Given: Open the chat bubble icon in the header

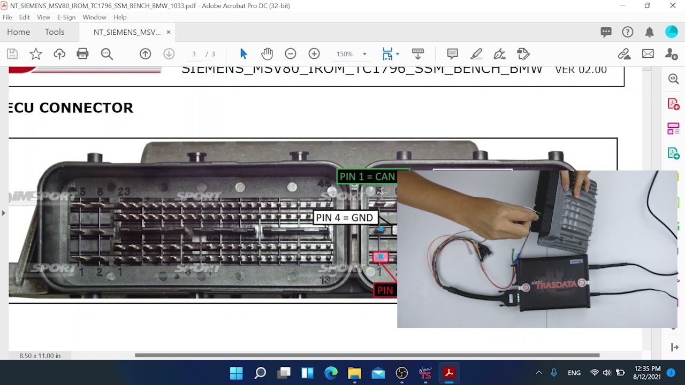Looking at the screenshot, I should click(x=606, y=32).
